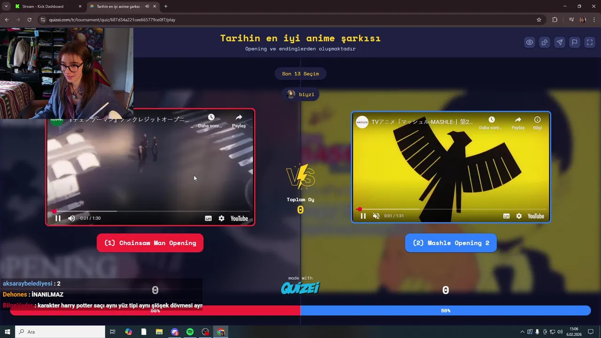Click the Quizei logo

coord(300,287)
